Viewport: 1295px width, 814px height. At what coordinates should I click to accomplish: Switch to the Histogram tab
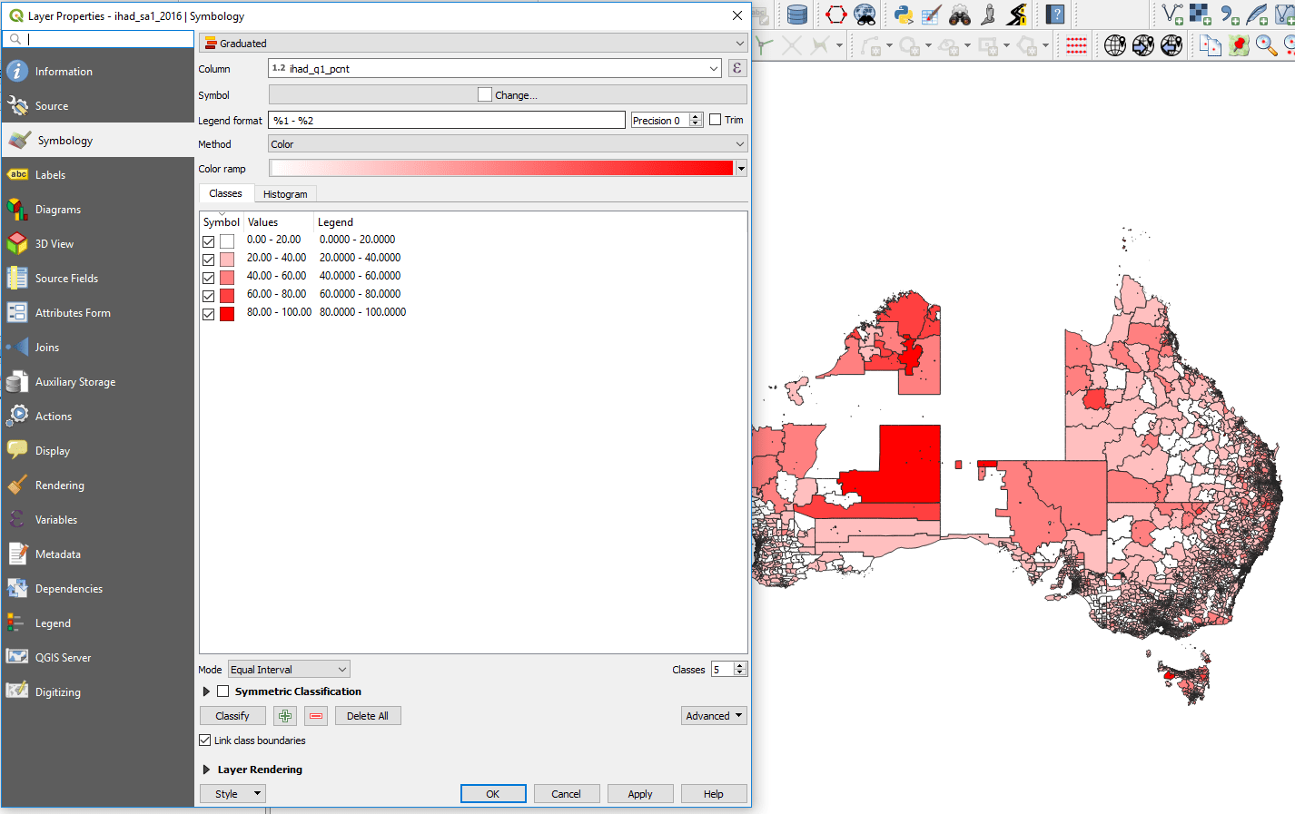click(x=284, y=193)
